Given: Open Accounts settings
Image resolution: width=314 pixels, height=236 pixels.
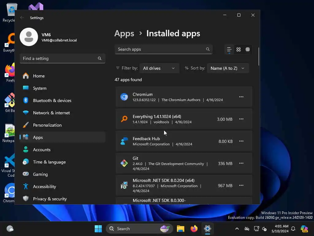Looking at the screenshot, I should point(63,150).
